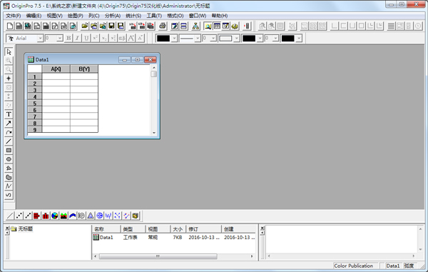This screenshot has height=272, width=428.
Task: Open the Arial font dropdown
Action: [40, 39]
